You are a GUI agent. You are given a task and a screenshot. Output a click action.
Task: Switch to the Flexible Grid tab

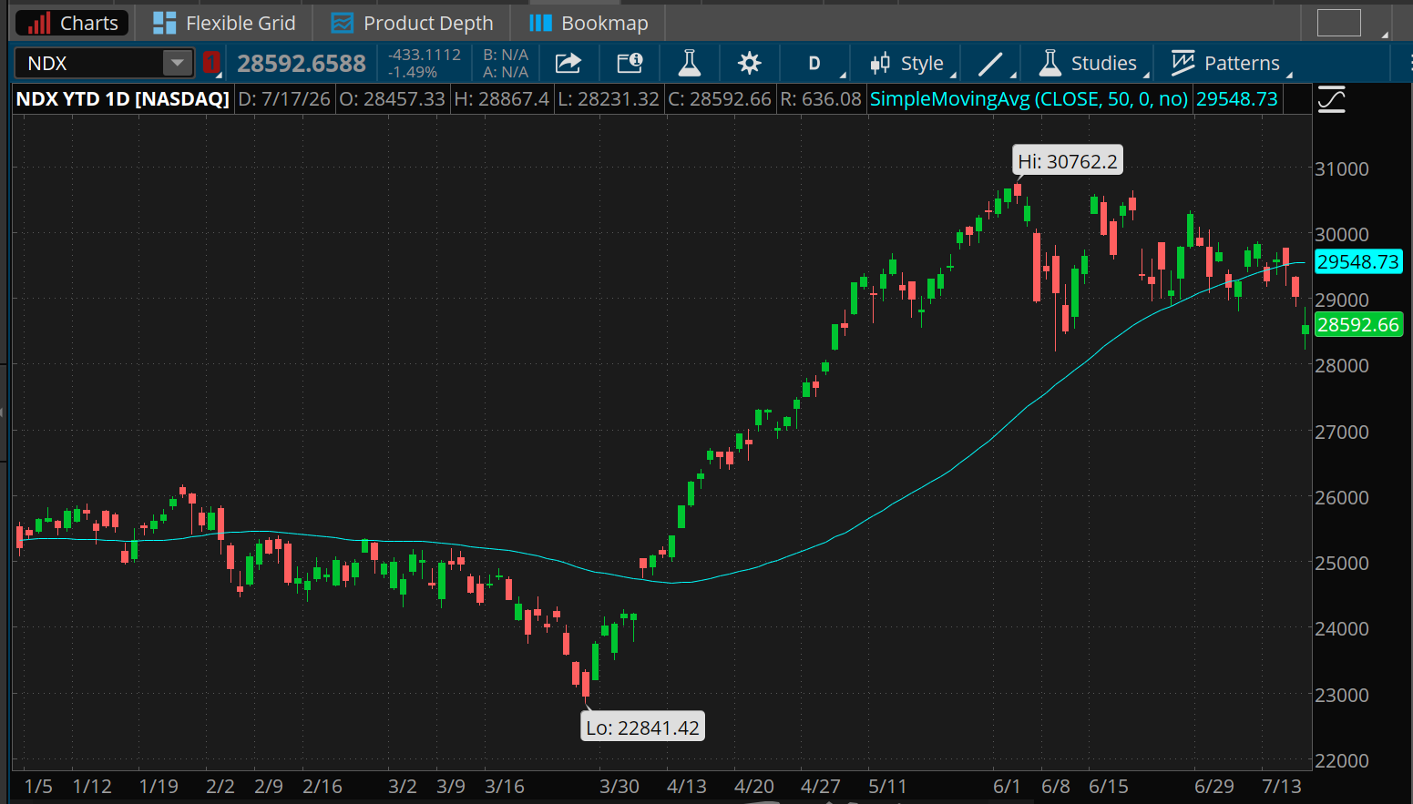224,23
